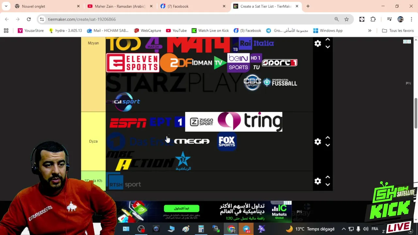
Task: Move the bottom tier row up
Action: tap(328, 177)
